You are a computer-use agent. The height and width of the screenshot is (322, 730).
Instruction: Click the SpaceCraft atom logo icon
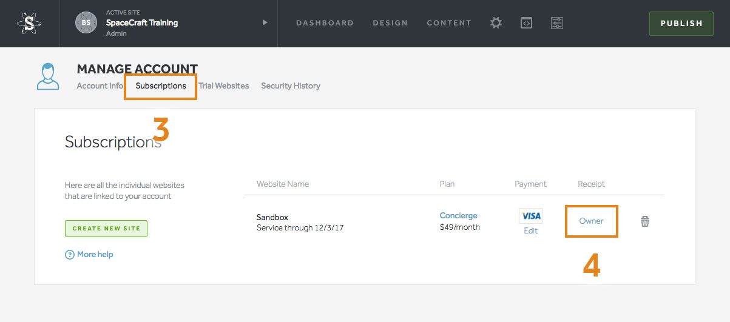(x=29, y=23)
